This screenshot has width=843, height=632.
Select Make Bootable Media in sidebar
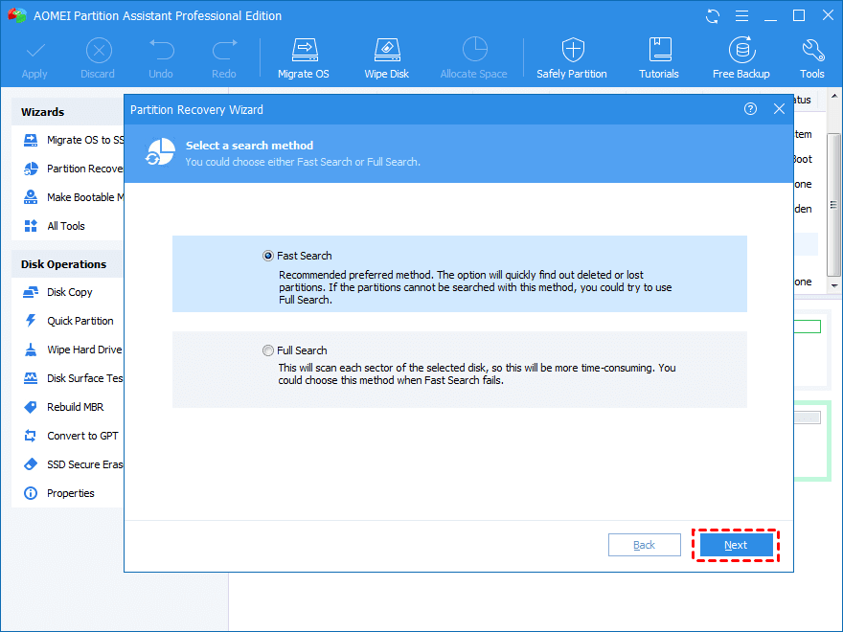pos(74,197)
